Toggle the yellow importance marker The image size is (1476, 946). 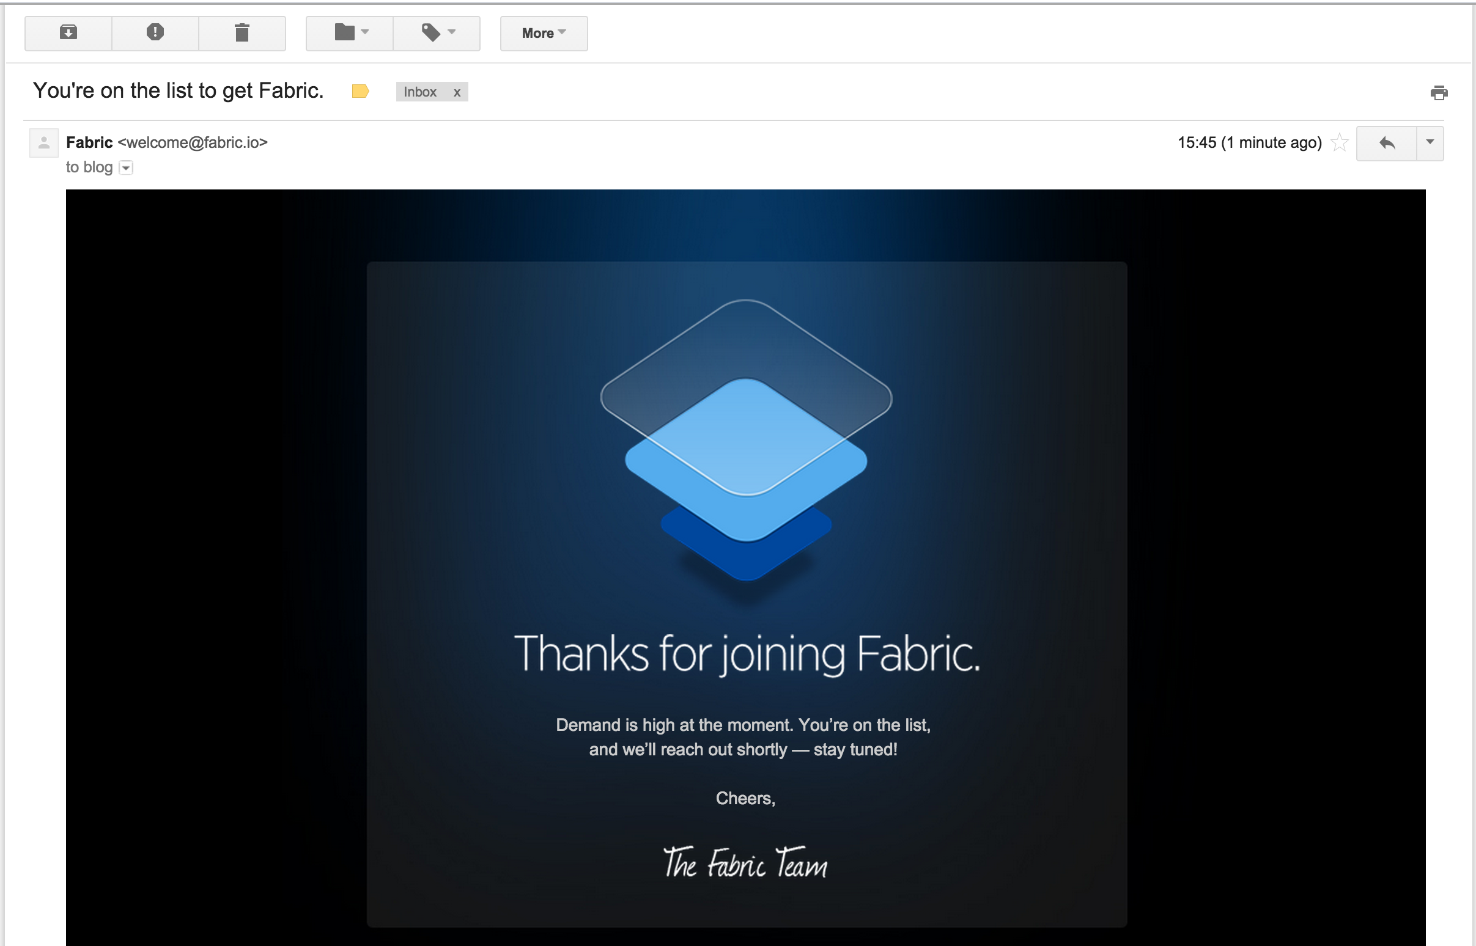pos(360,92)
